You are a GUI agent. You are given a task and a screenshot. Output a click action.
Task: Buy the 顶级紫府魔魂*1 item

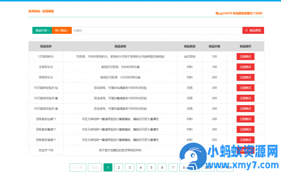click(245, 130)
